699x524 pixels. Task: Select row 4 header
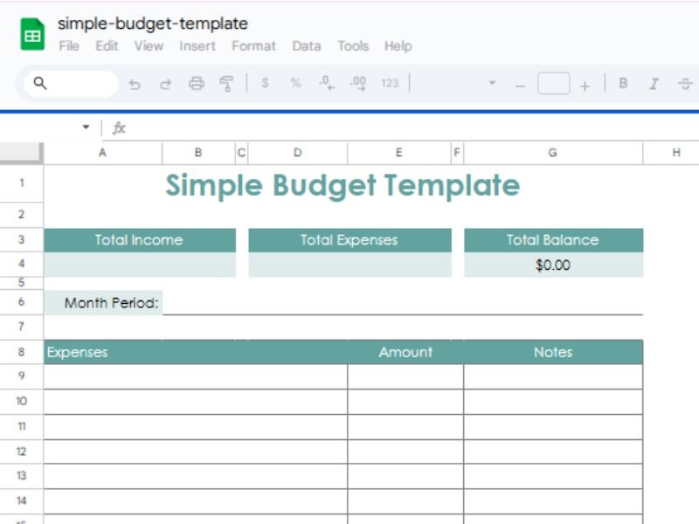pyautogui.click(x=21, y=264)
